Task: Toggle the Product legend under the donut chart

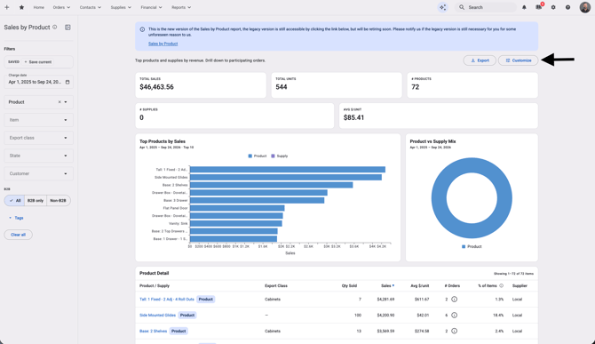Action: pyautogui.click(x=472, y=247)
